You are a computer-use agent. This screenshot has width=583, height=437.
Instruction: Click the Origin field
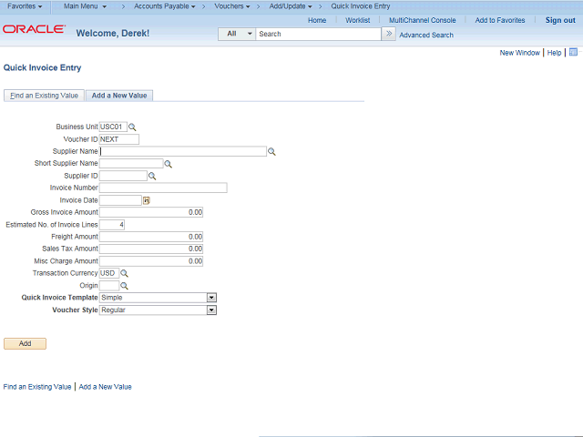tap(109, 285)
